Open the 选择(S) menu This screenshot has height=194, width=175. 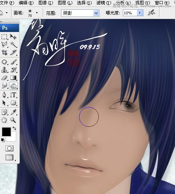click(84, 3)
